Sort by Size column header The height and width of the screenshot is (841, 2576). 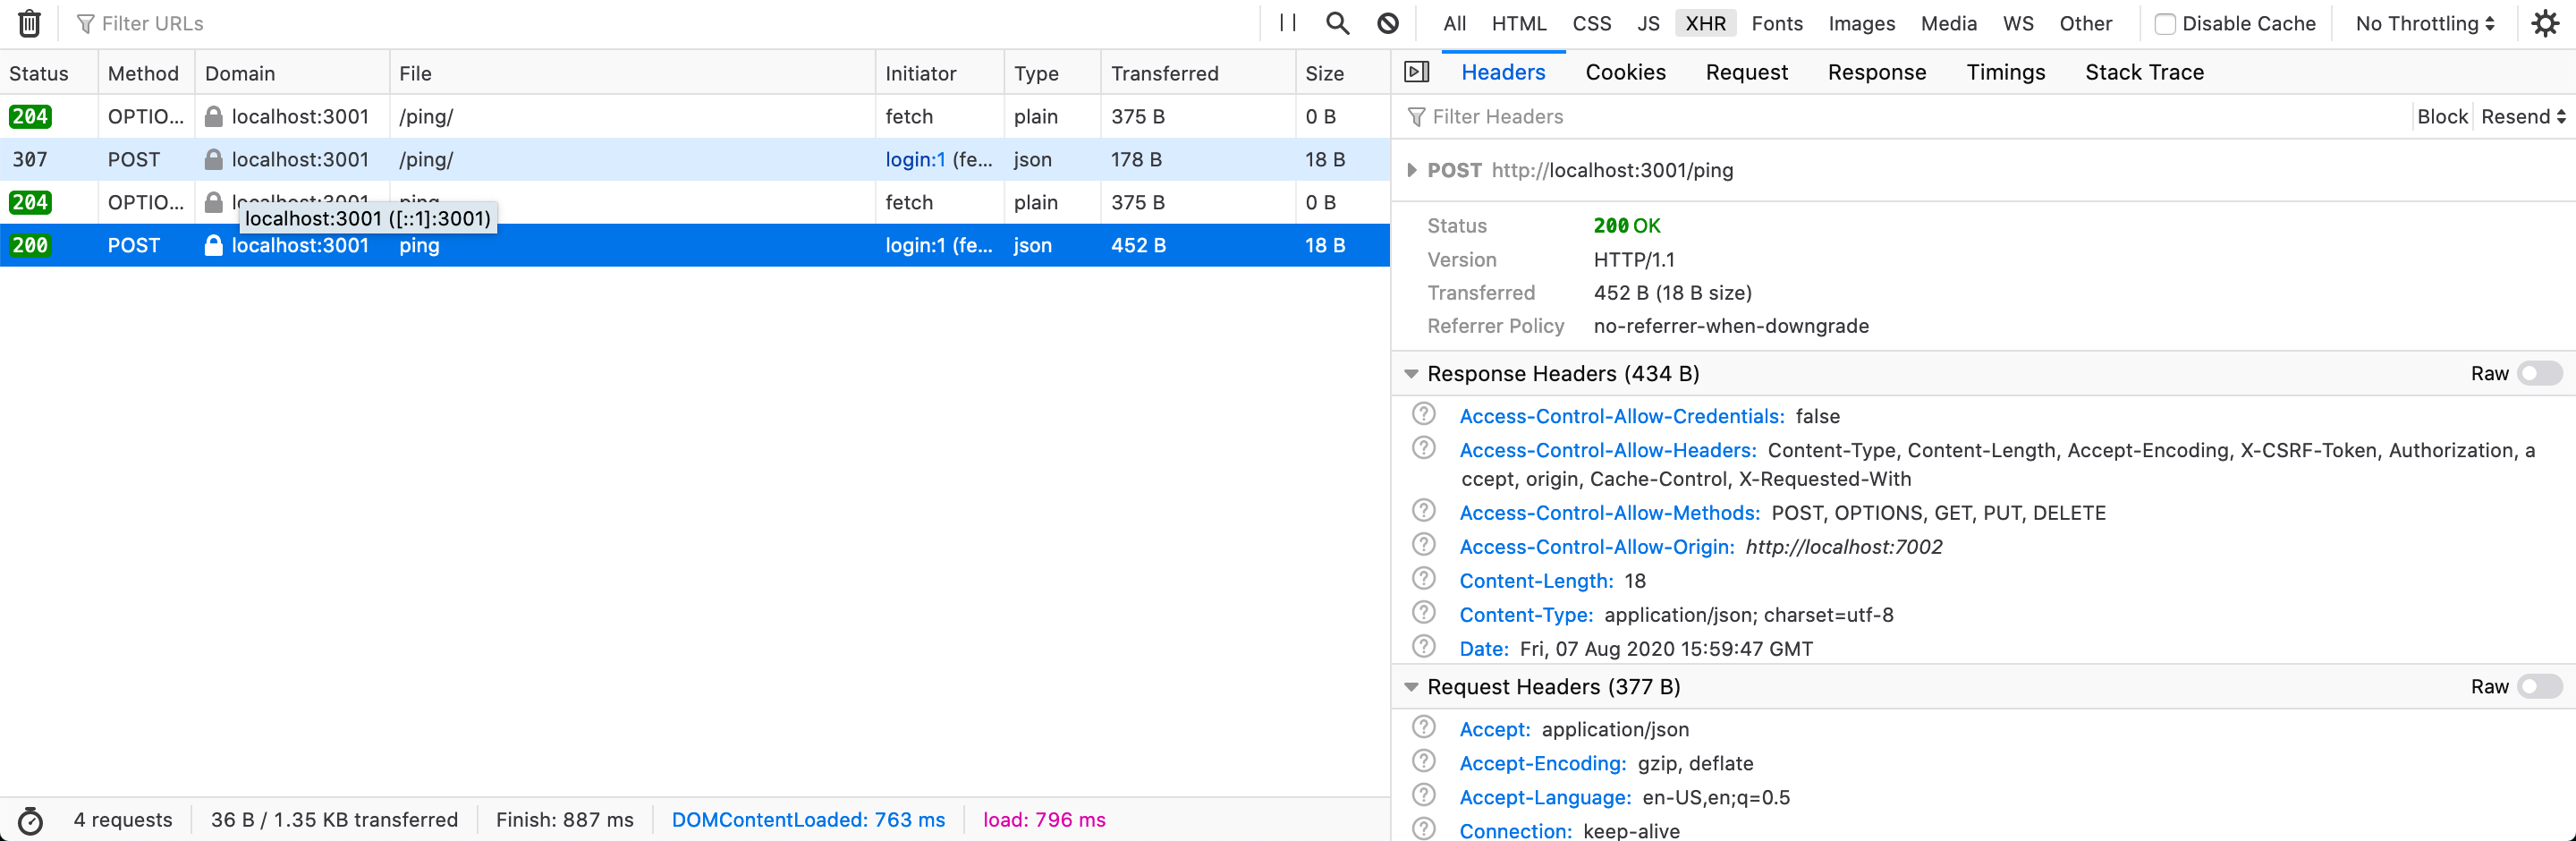click(x=1342, y=73)
